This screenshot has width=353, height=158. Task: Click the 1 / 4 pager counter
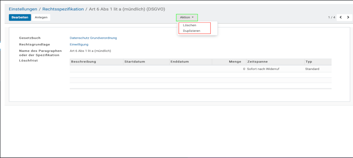pyautogui.click(x=331, y=17)
